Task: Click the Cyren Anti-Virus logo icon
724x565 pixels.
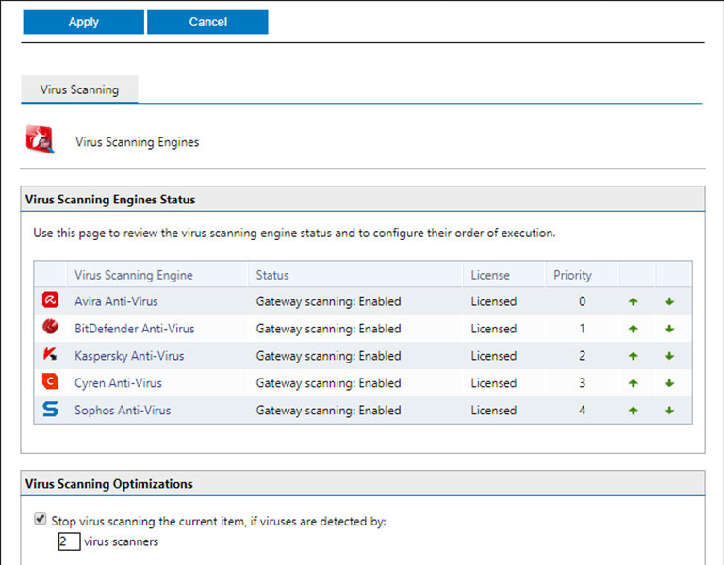Action: [50, 381]
